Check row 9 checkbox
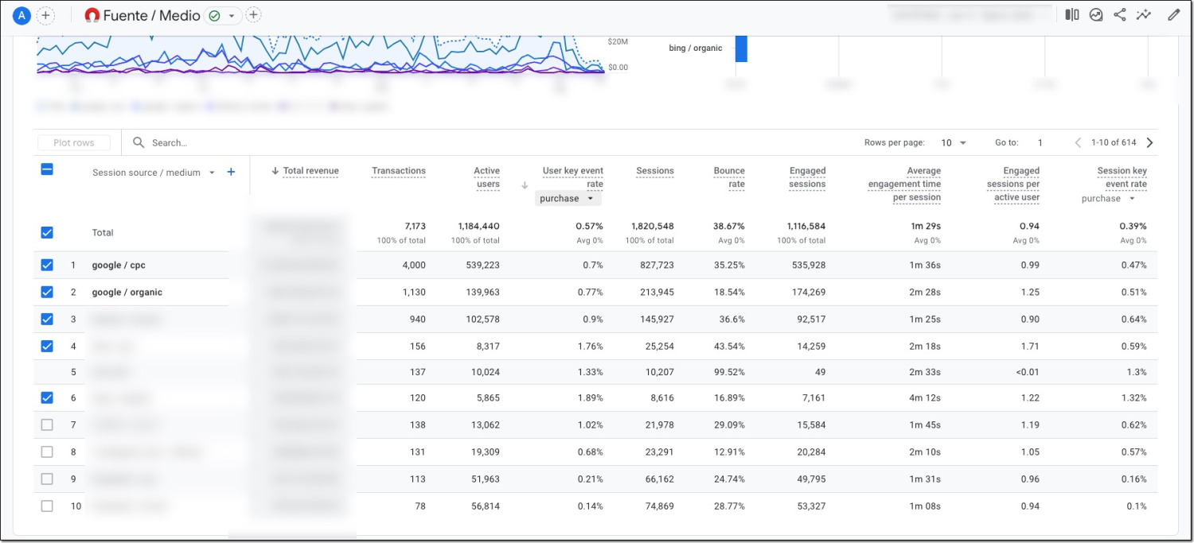1194x543 pixels. [x=47, y=479]
